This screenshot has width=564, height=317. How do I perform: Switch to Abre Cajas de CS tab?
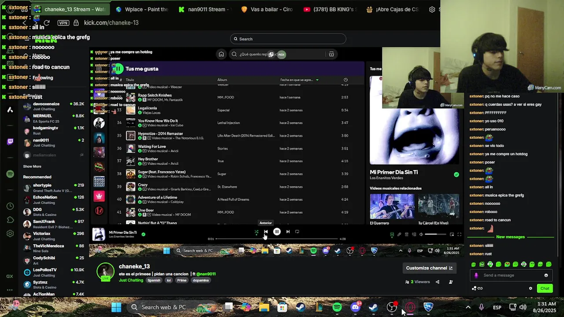point(392,9)
